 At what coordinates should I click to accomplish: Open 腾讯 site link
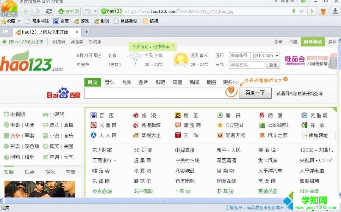pyautogui.click(x=229, y=115)
